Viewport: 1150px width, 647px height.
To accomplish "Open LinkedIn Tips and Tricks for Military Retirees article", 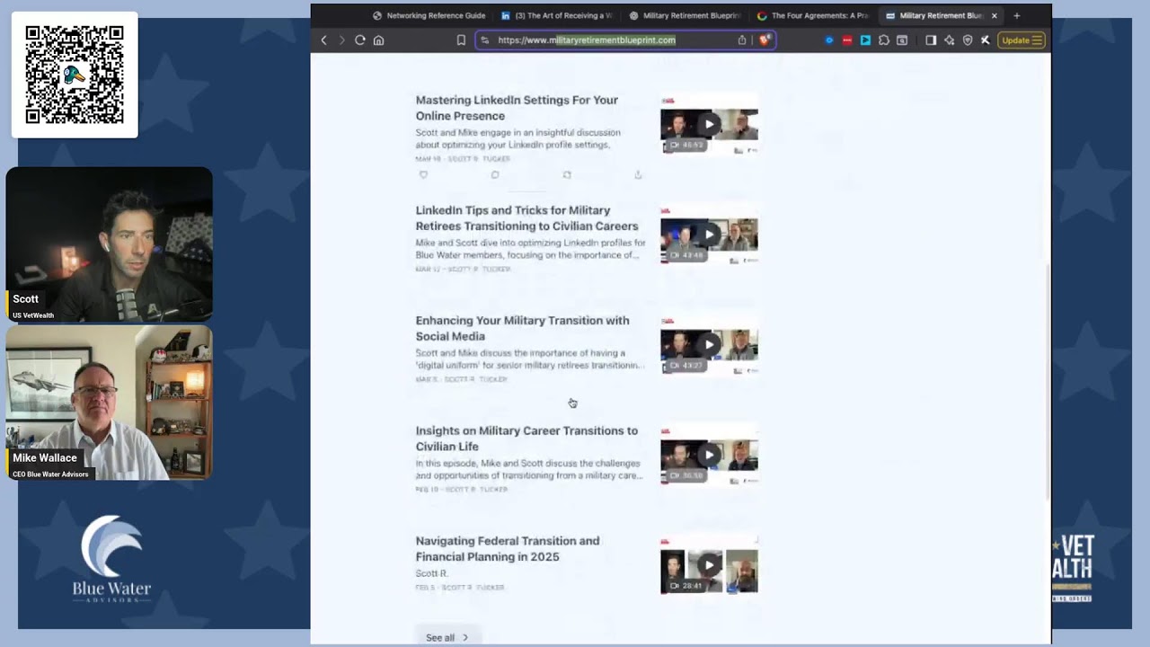I will [526, 218].
